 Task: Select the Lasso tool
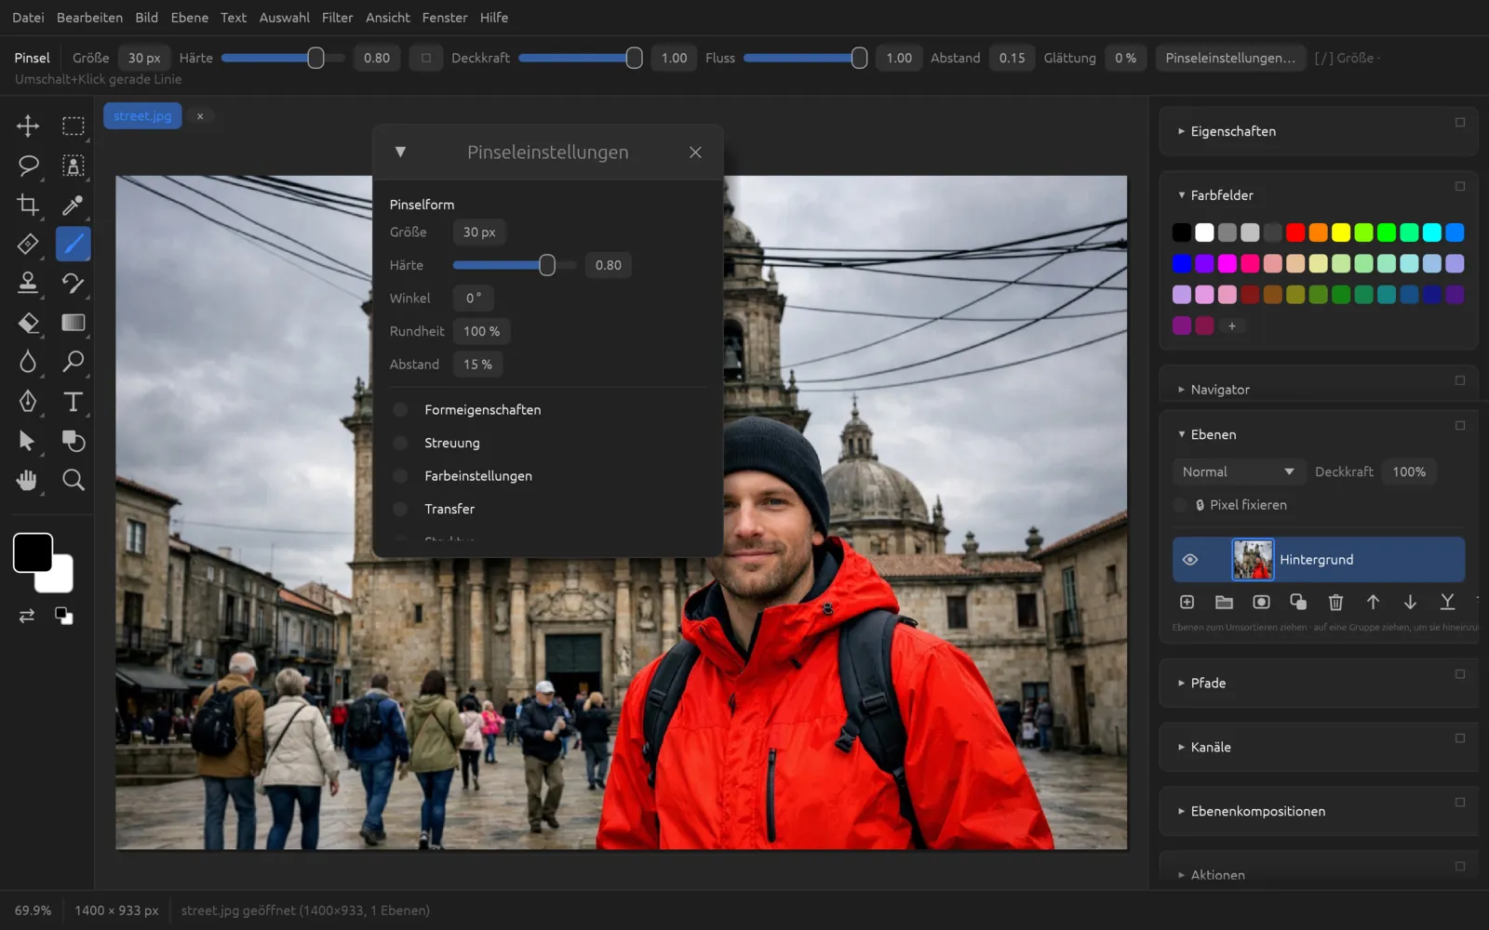(x=28, y=166)
